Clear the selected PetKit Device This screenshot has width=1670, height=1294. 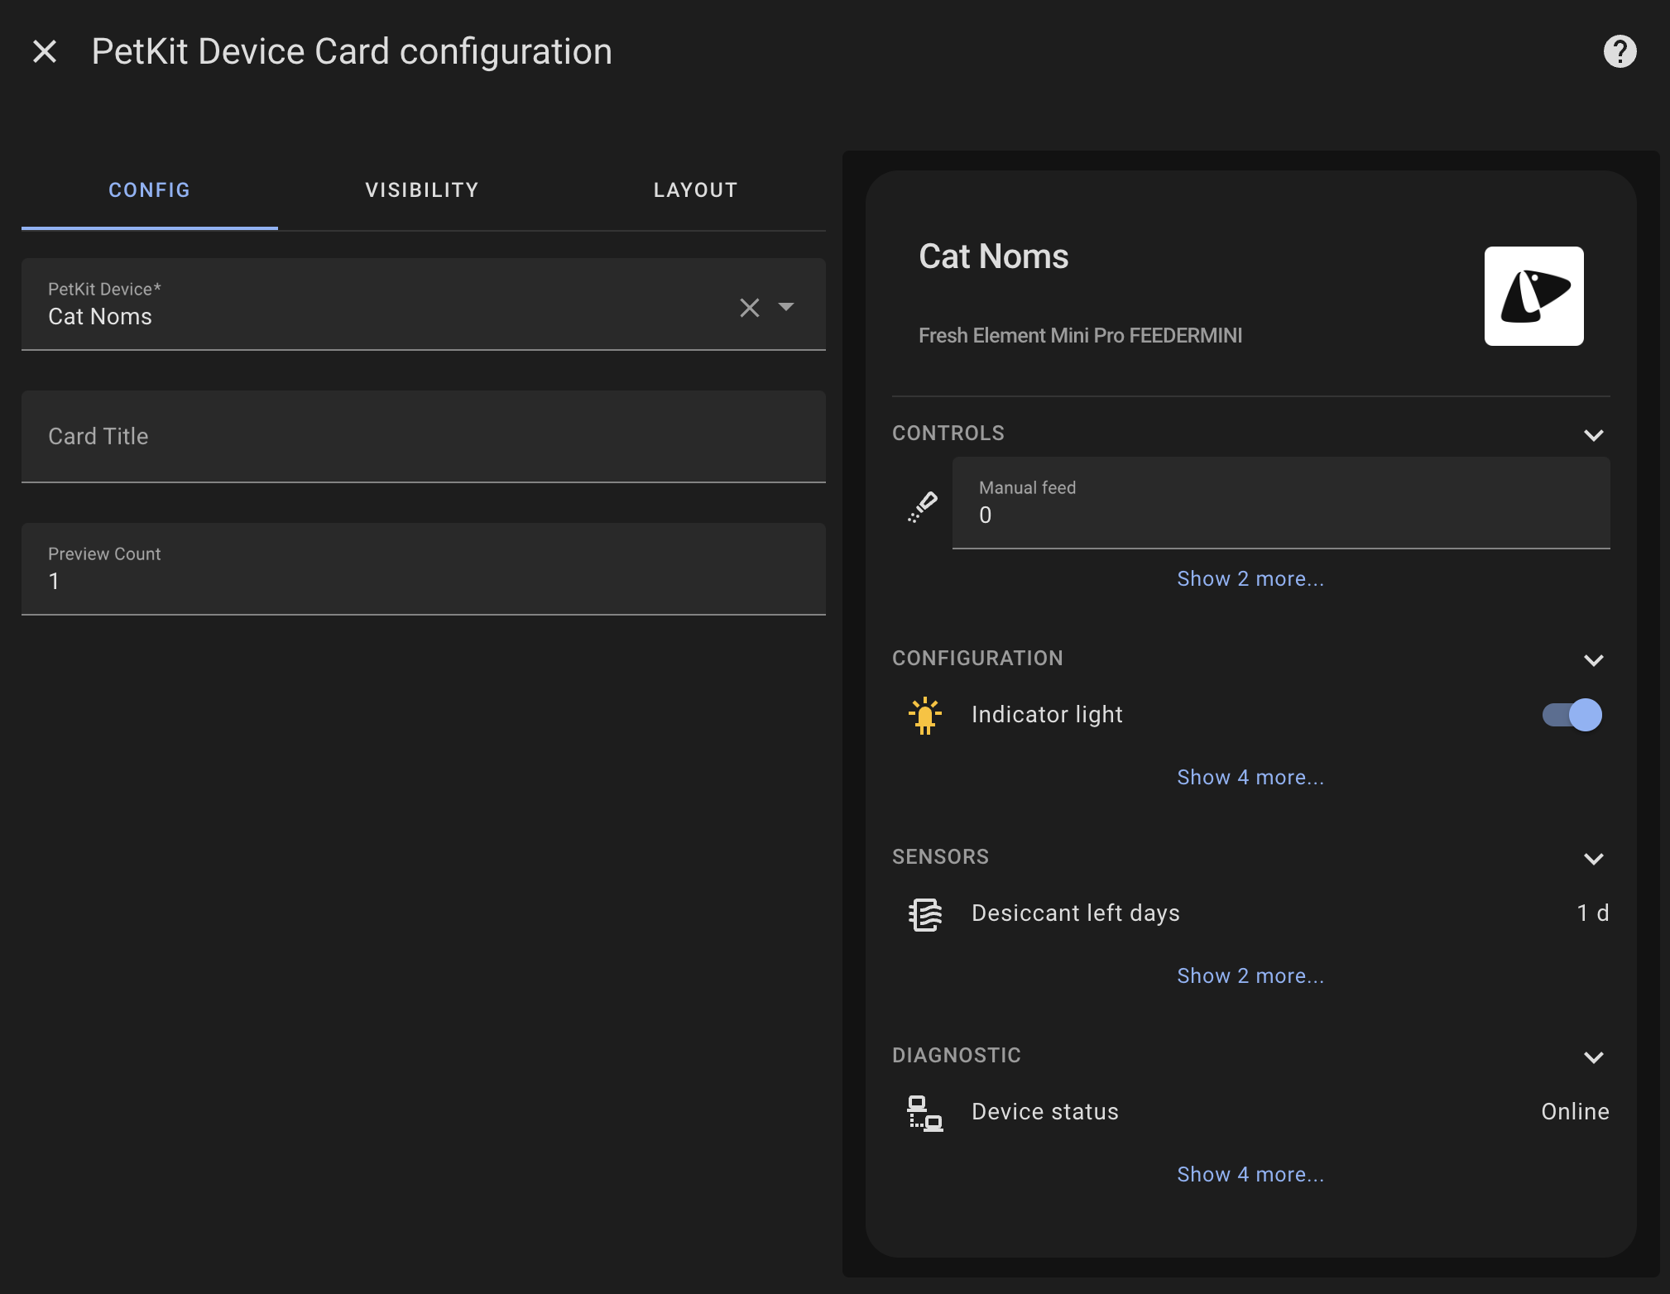point(750,308)
